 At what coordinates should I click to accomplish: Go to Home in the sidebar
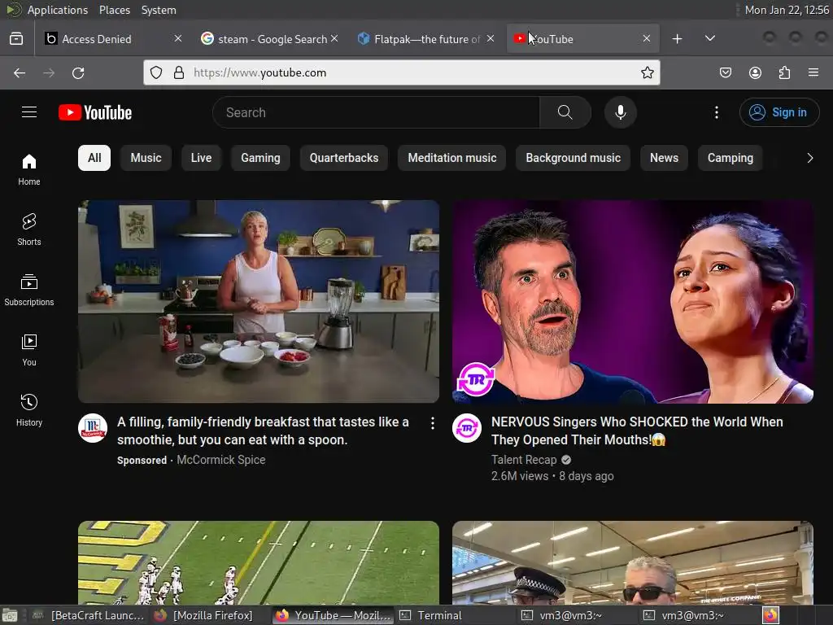pos(29,169)
